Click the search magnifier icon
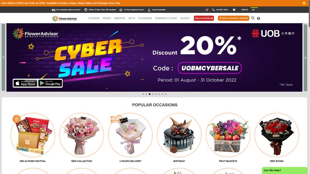 tap(253, 18)
